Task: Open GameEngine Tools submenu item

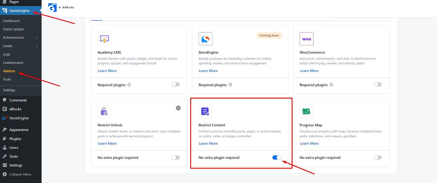Action: coord(7,79)
